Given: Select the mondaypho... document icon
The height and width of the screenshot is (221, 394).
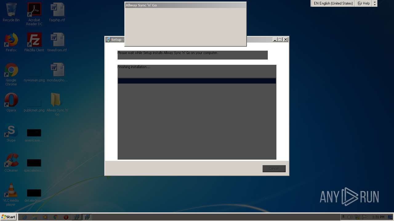Looking at the screenshot, I should (57, 72).
